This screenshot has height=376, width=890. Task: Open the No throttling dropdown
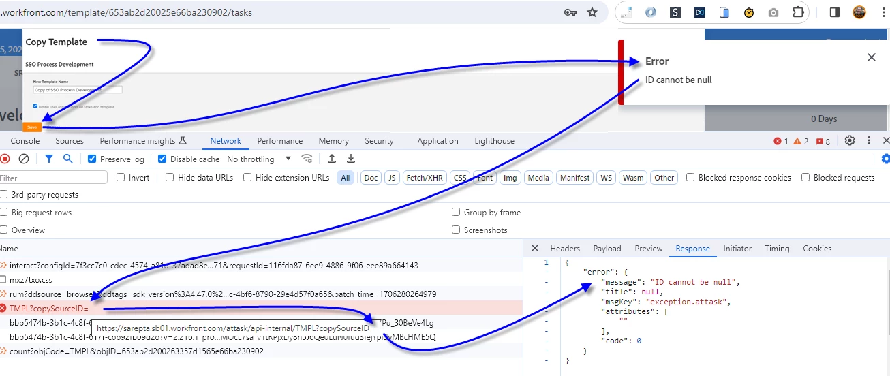pyautogui.click(x=259, y=159)
